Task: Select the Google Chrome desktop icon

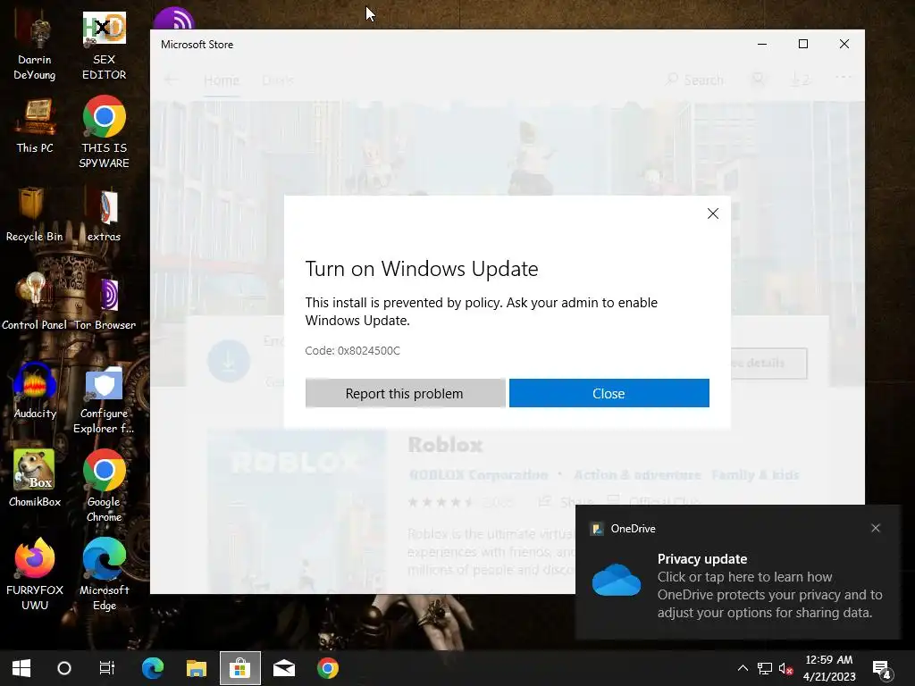Action: (104, 485)
